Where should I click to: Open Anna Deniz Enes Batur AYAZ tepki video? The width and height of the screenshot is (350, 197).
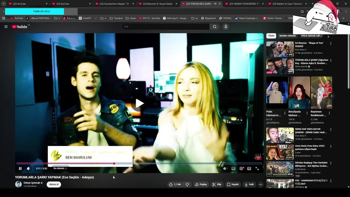[x=280, y=152]
